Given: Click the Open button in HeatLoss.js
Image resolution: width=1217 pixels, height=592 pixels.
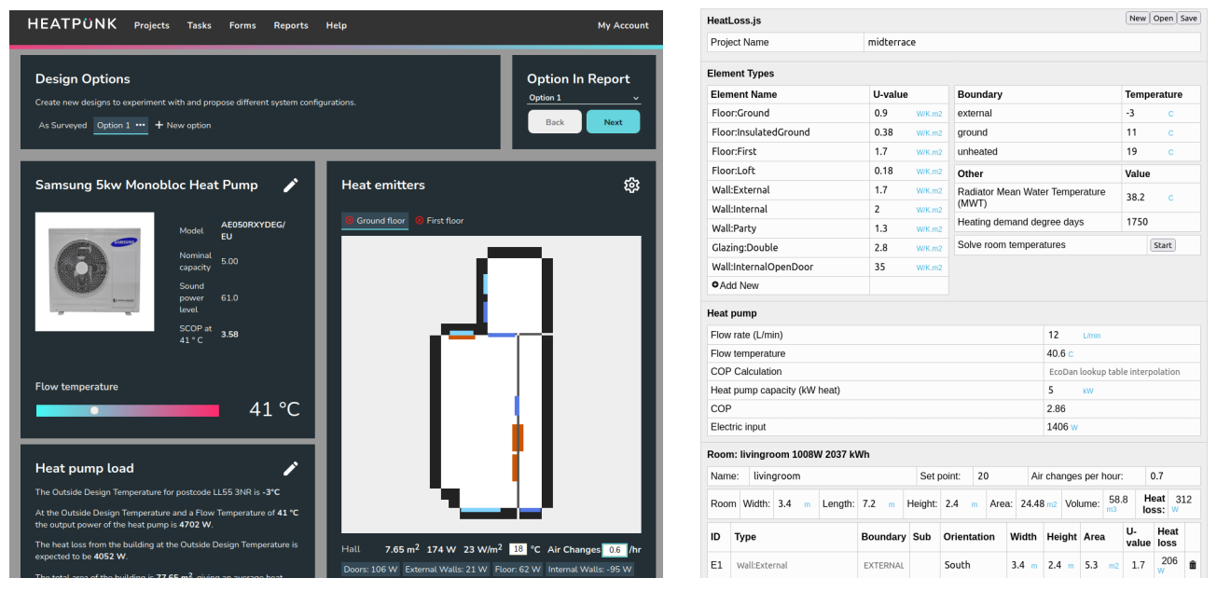Looking at the screenshot, I should [1163, 19].
